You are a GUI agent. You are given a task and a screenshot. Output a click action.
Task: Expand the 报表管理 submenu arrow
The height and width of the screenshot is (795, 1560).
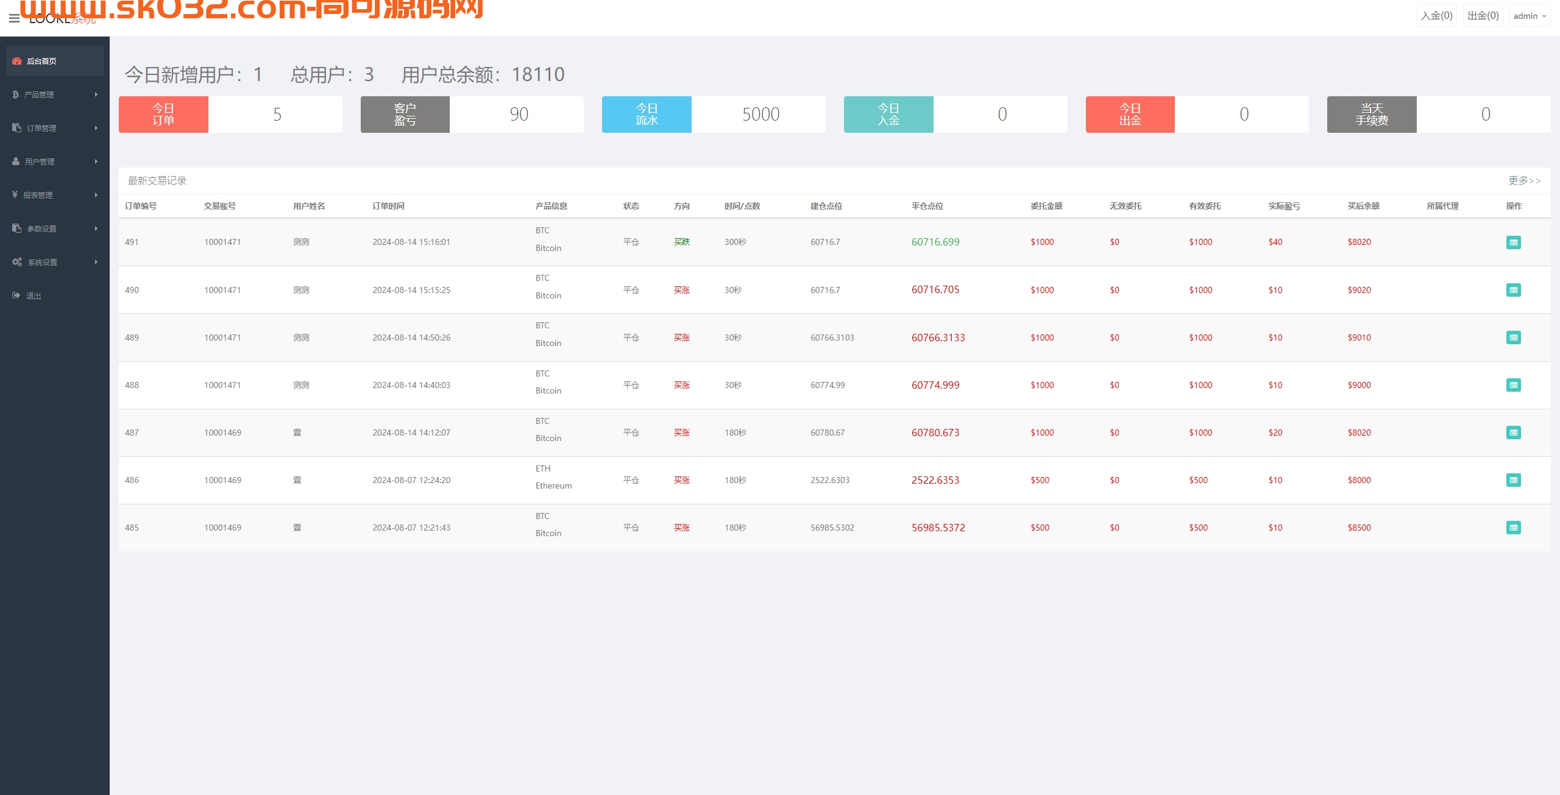pos(96,195)
